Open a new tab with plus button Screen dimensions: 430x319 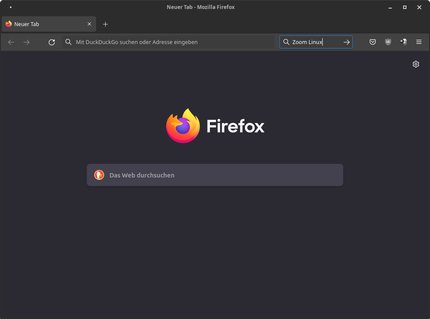pos(105,24)
